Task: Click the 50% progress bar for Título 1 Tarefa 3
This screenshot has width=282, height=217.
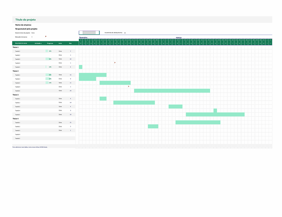Action: click(49, 59)
